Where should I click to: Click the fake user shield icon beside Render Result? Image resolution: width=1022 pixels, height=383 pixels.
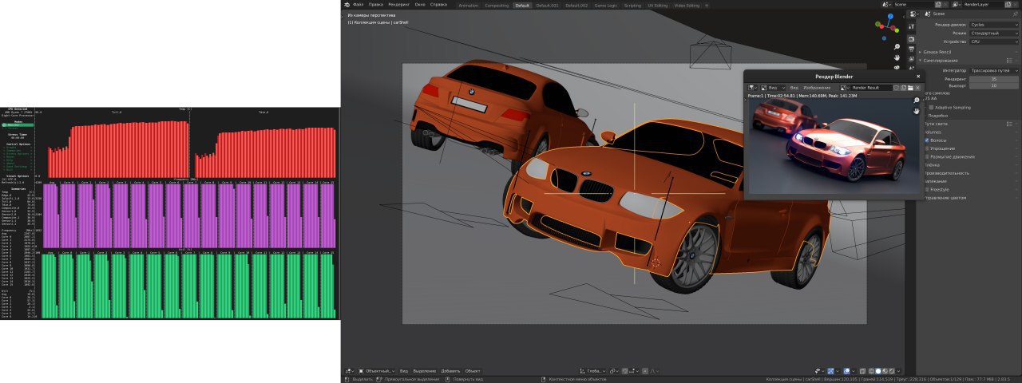click(x=896, y=88)
